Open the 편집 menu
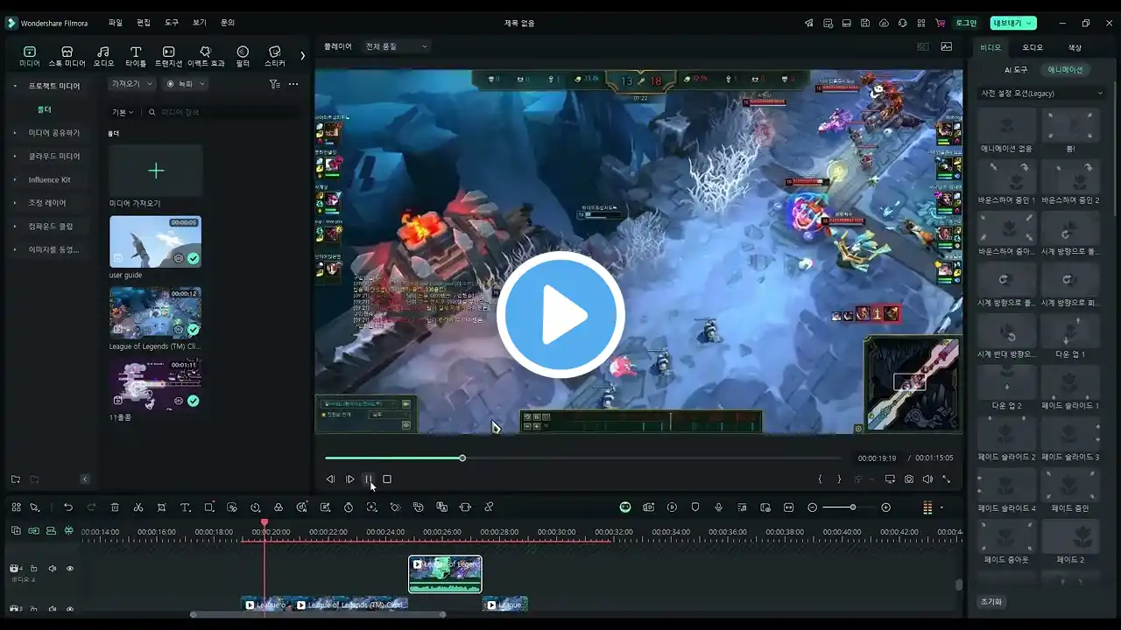1121x630 pixels. (x=144, y=23)
